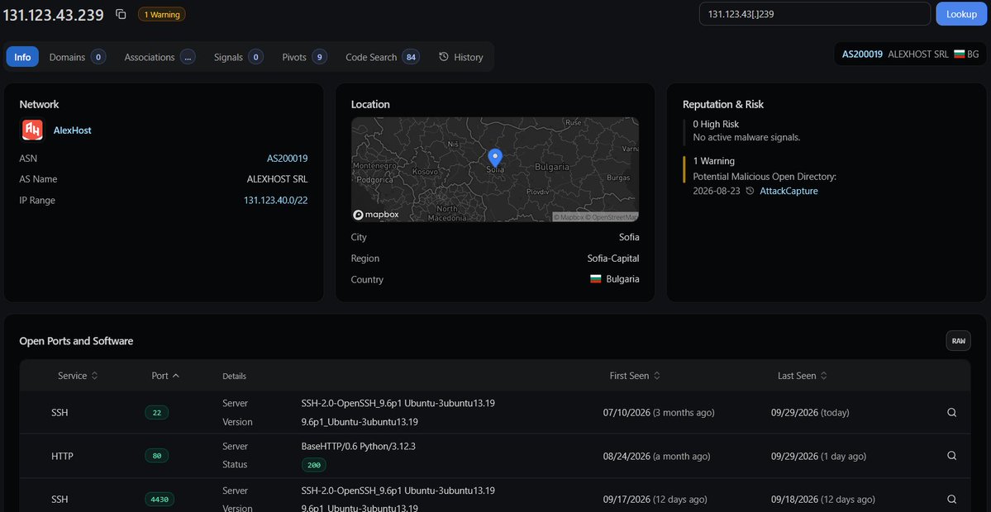Click the 07/10/2026 first seen date

[x=627, y=413]
